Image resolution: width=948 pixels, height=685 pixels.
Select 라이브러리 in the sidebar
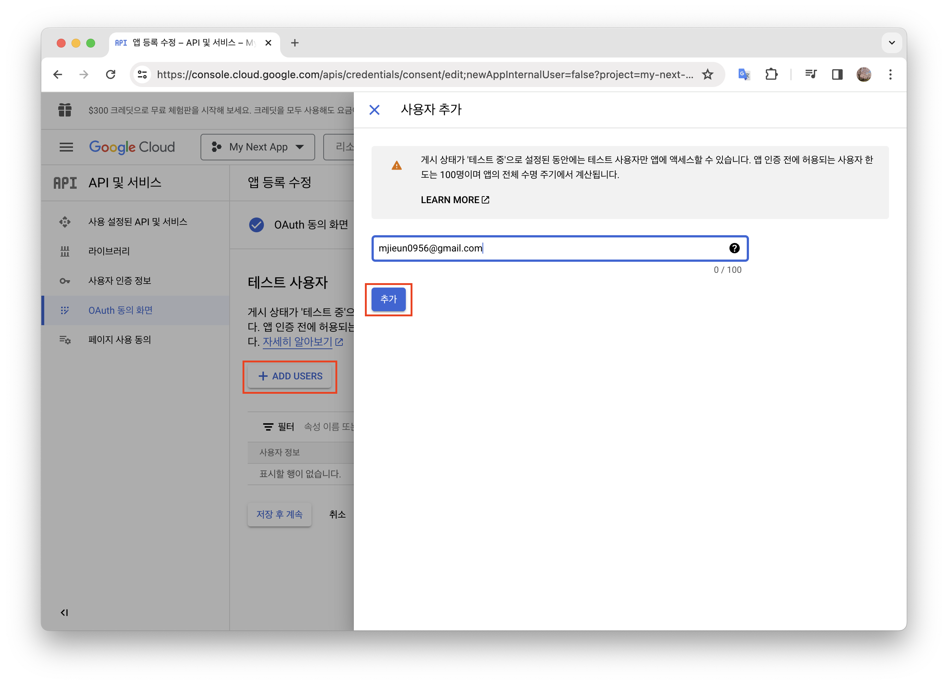(109, 251)
